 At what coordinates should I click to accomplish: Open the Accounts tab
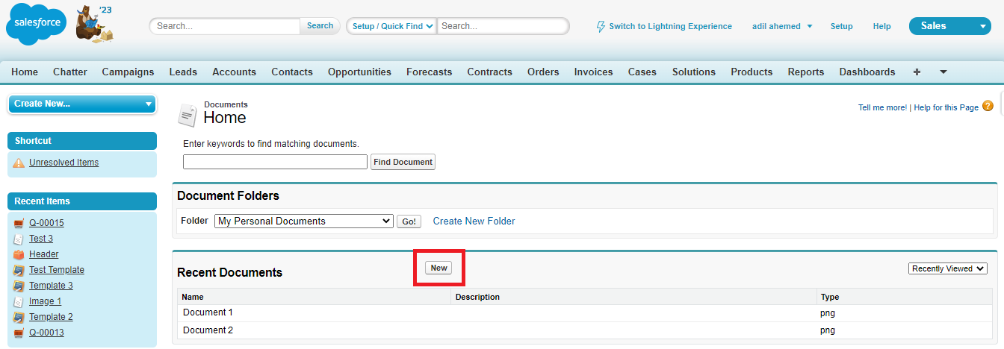pyautogui.click(x=234, y=72)
